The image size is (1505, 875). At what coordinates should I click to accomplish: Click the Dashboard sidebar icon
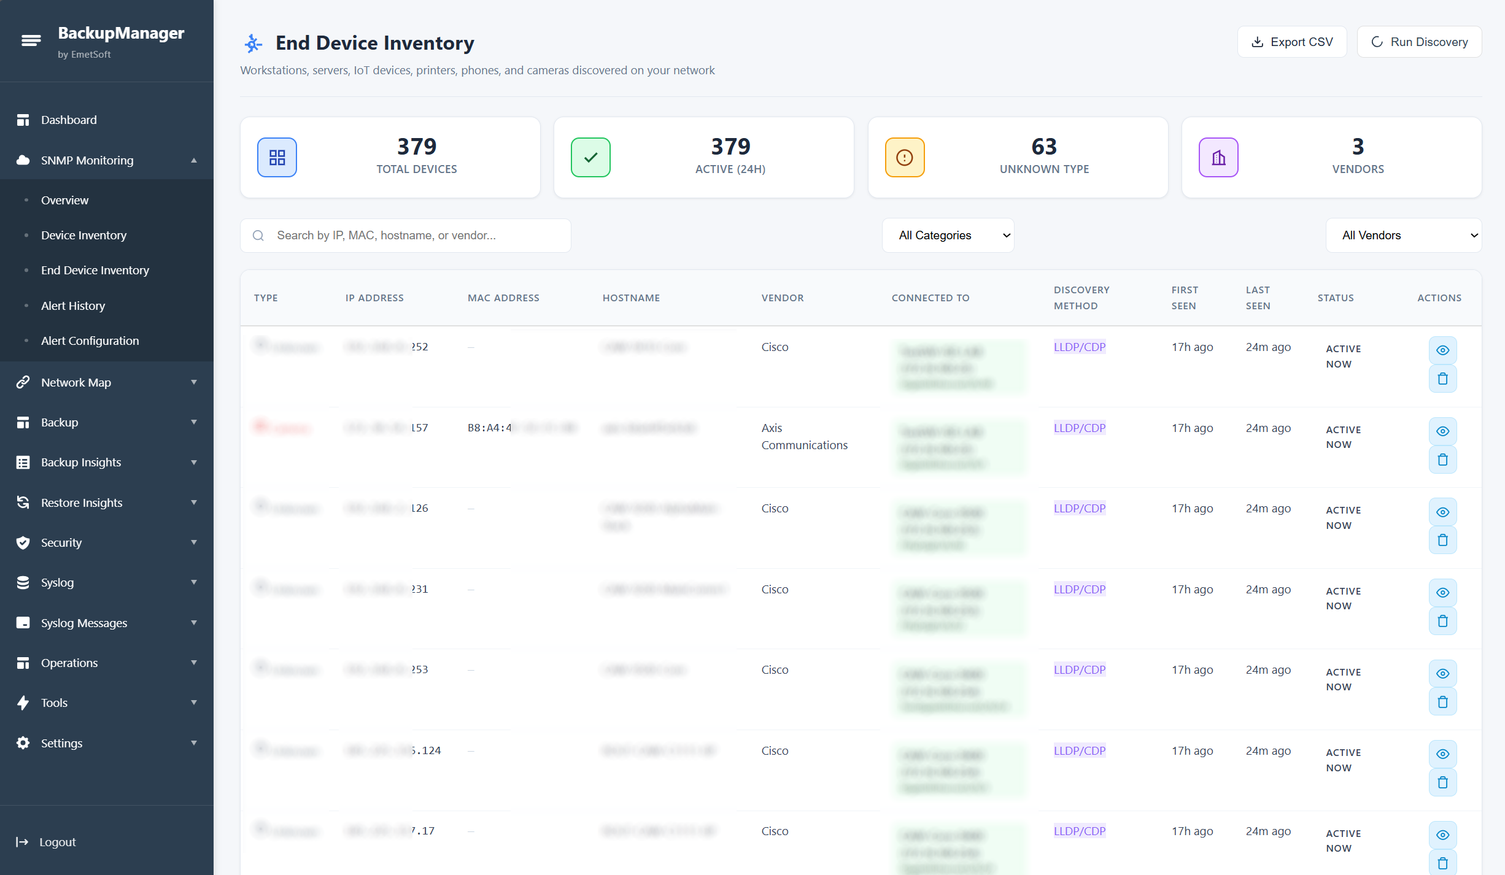[23, 120]
